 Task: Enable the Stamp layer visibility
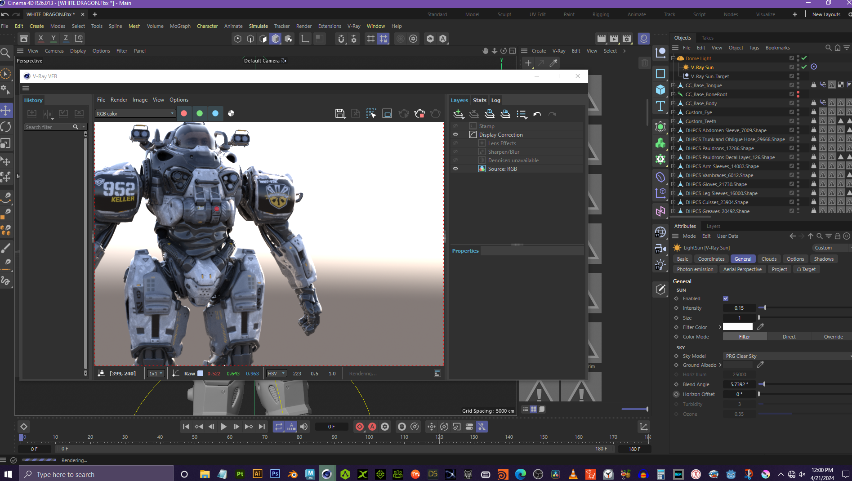click(455, 126)
